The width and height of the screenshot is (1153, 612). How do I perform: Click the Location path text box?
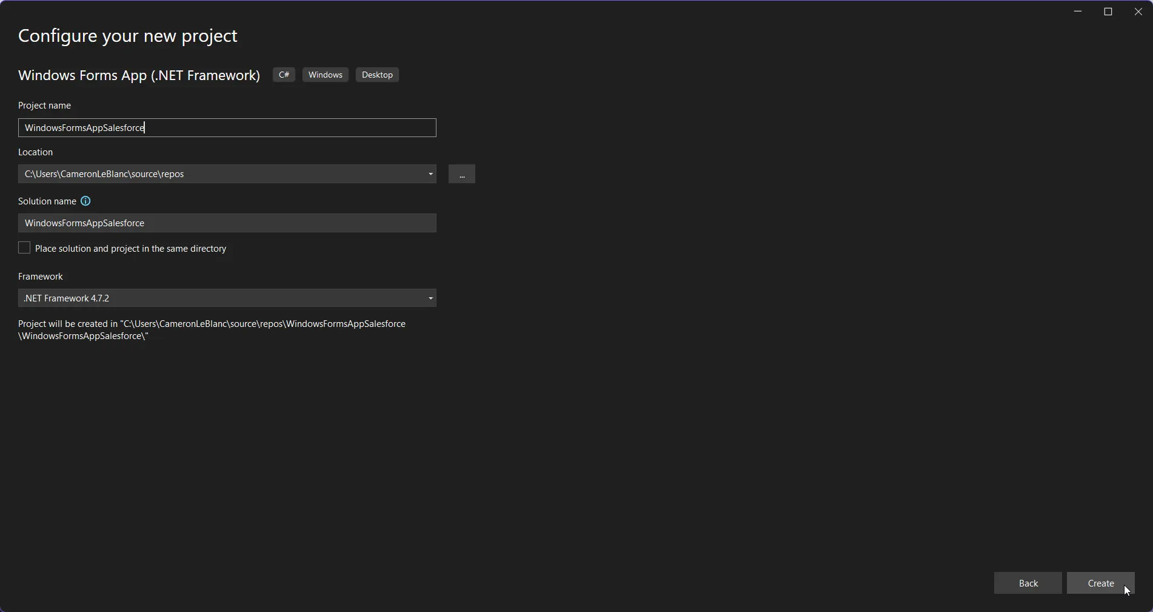tap(221, 174)
